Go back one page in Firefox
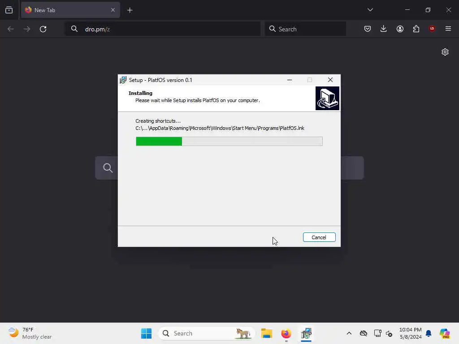 pos(11,29)
